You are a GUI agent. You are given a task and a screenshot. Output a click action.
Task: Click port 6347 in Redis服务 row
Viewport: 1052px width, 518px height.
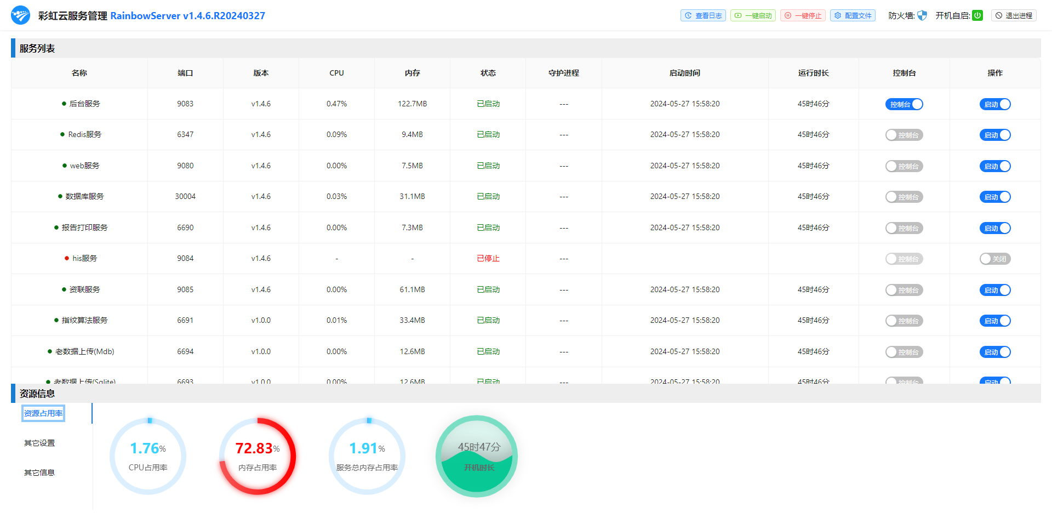[185, 134]
